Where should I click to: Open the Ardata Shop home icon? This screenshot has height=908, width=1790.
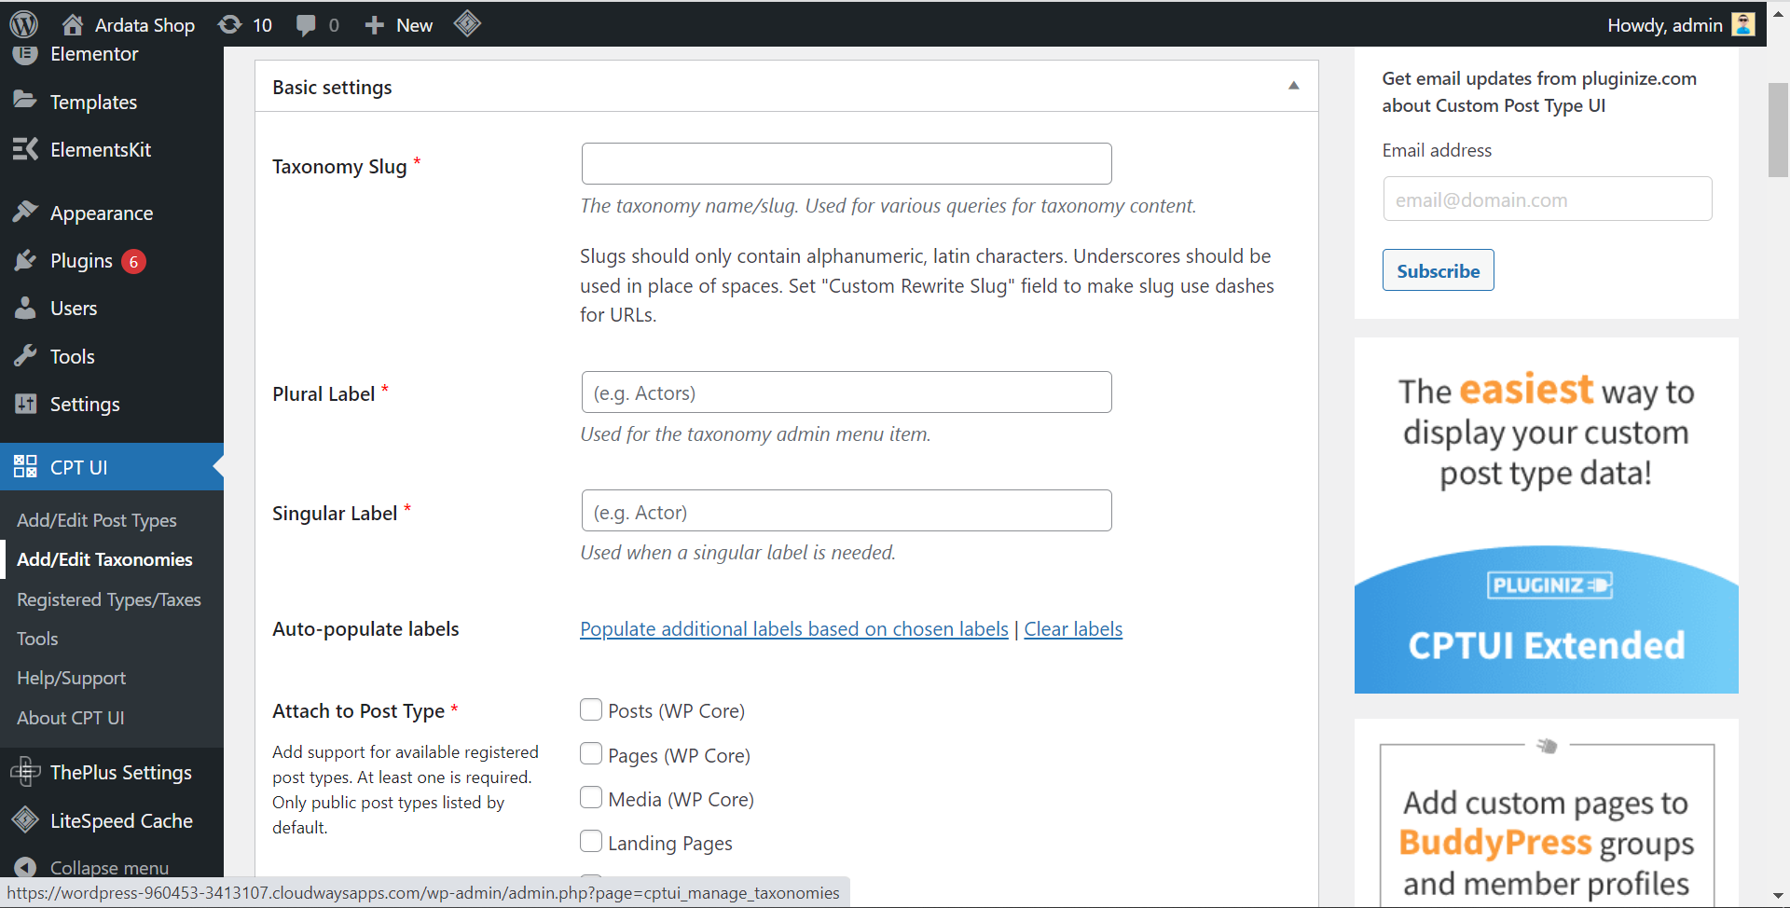coord(72,23)
